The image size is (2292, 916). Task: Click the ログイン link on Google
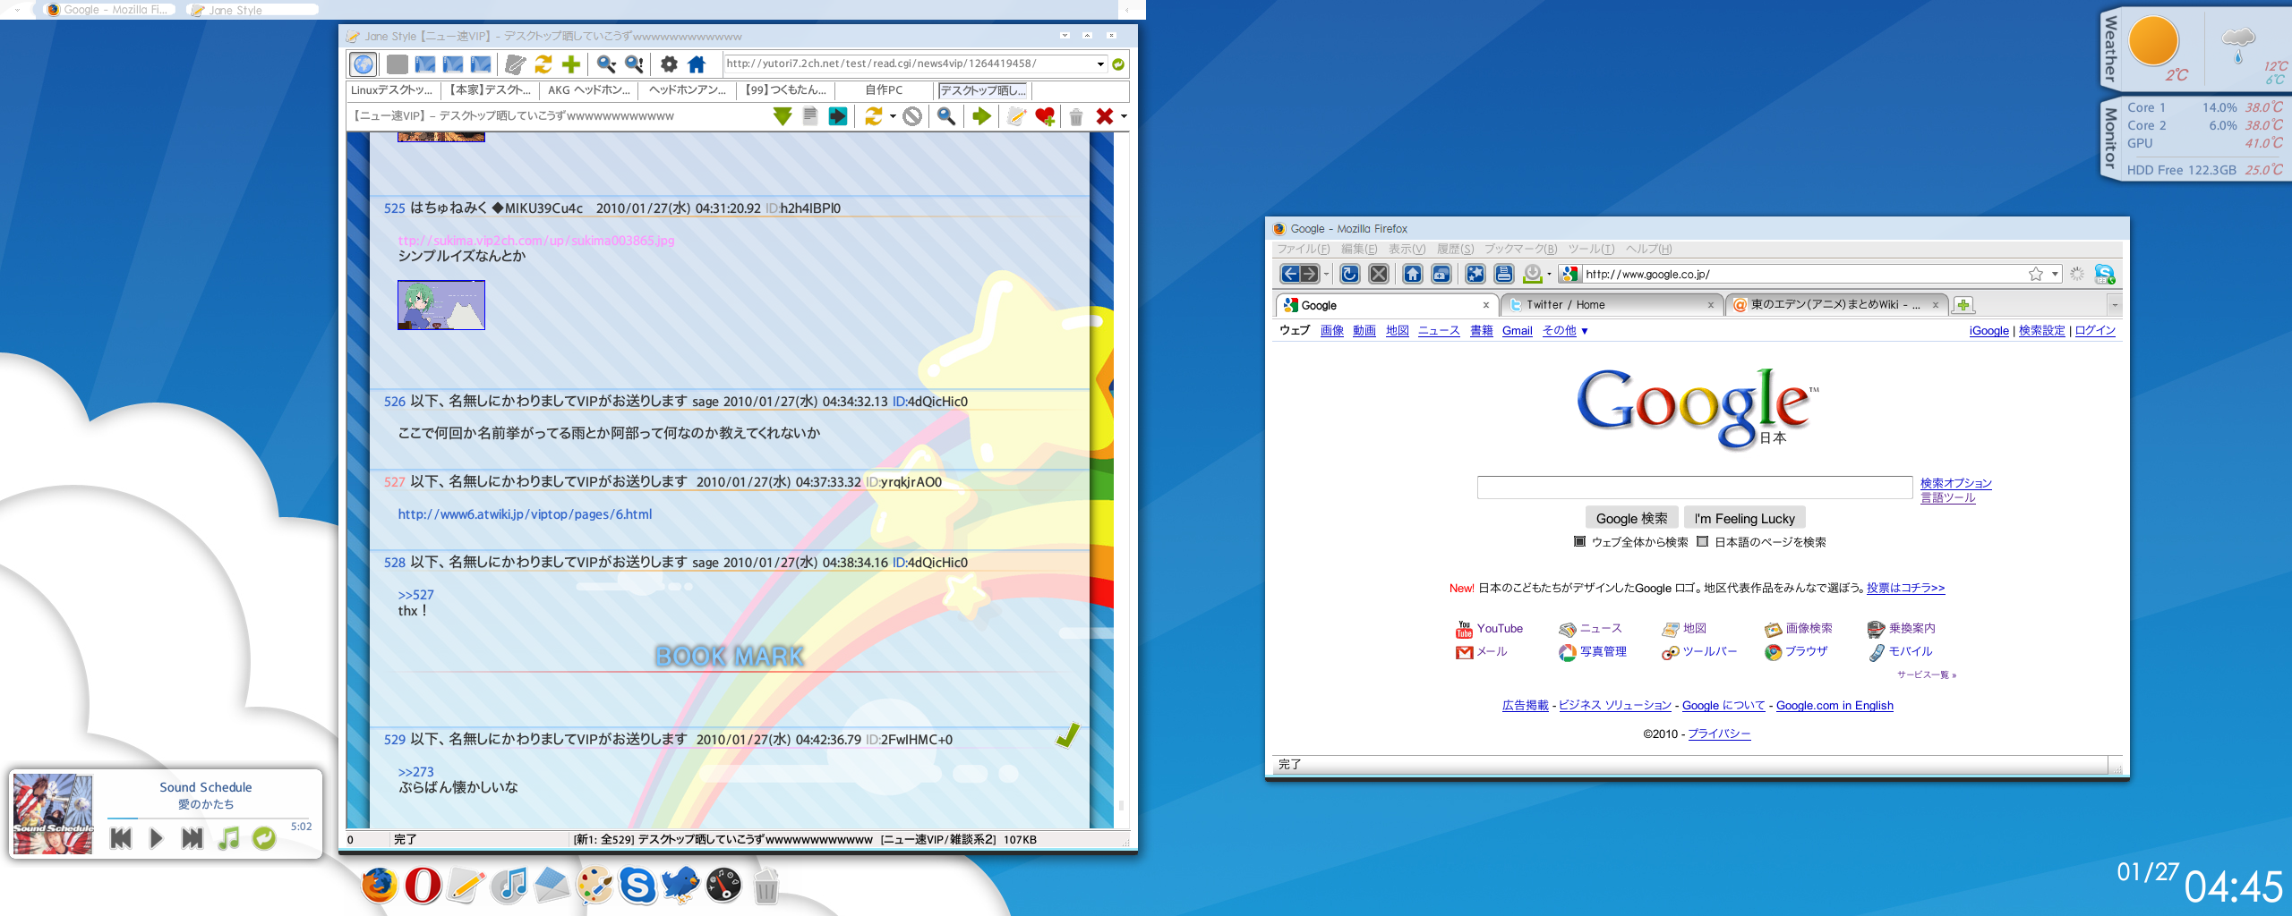coord(2095,331)
